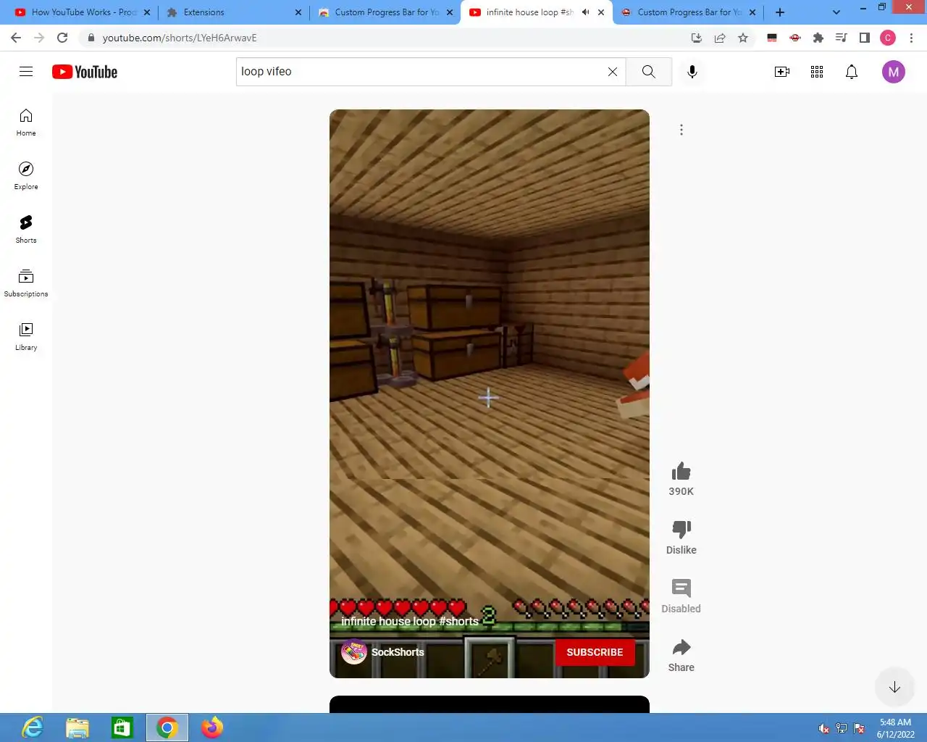Bookmark this page with the star icon
Image resolution: width=927 pixels, height=742 pixels.
point(743,38)
